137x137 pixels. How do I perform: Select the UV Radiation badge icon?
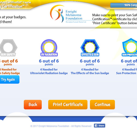[49, 48]
